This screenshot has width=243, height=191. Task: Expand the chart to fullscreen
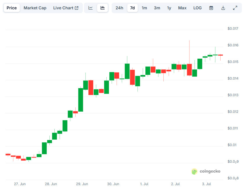click(x=235, y=8)
